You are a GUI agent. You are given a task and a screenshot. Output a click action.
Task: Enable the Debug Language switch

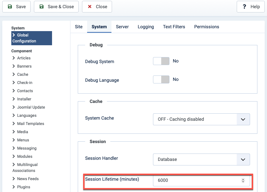coord(161,79)
